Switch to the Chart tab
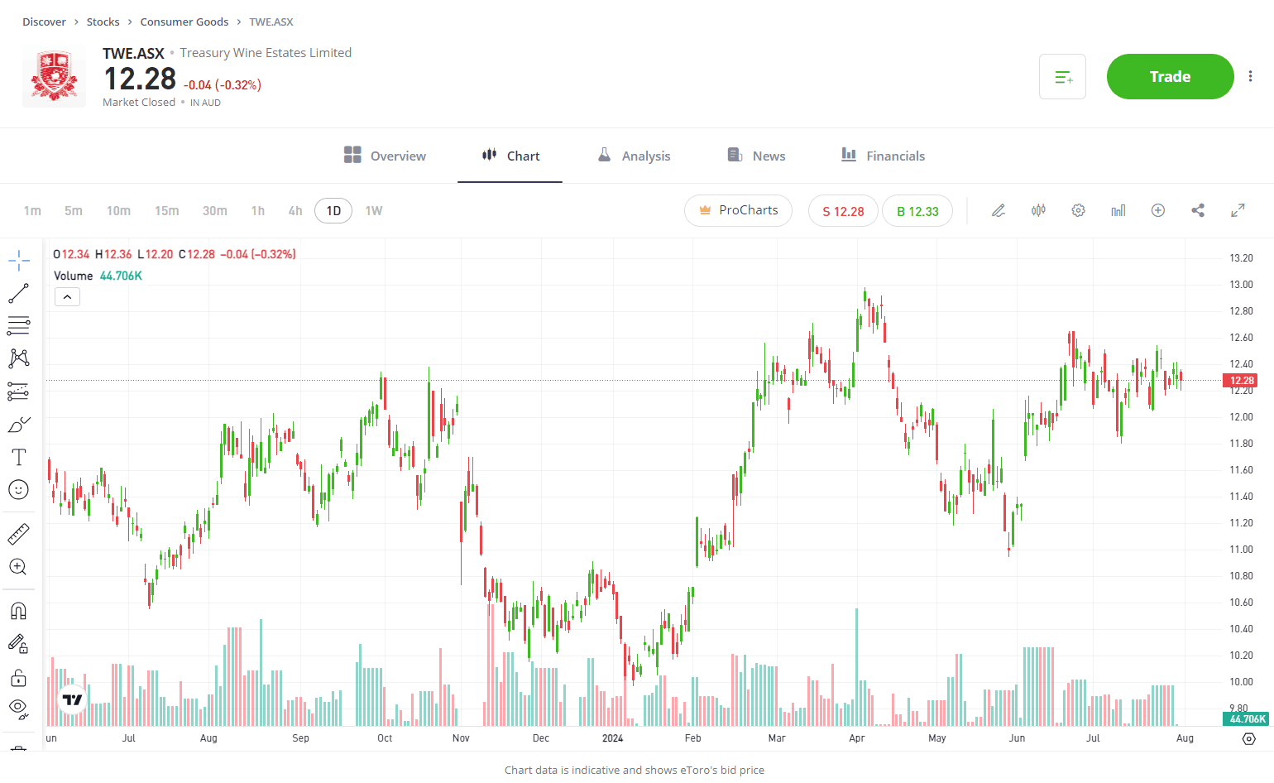The width and height of the screenshot is (1274, 783). point(510,156)
